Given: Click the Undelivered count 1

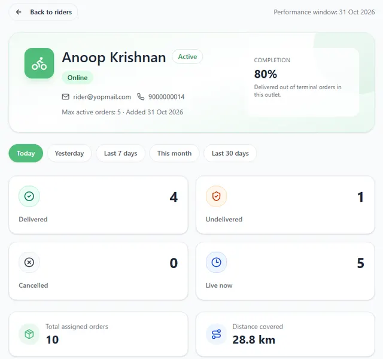Looking at the screenshot, I should (360, 197).
